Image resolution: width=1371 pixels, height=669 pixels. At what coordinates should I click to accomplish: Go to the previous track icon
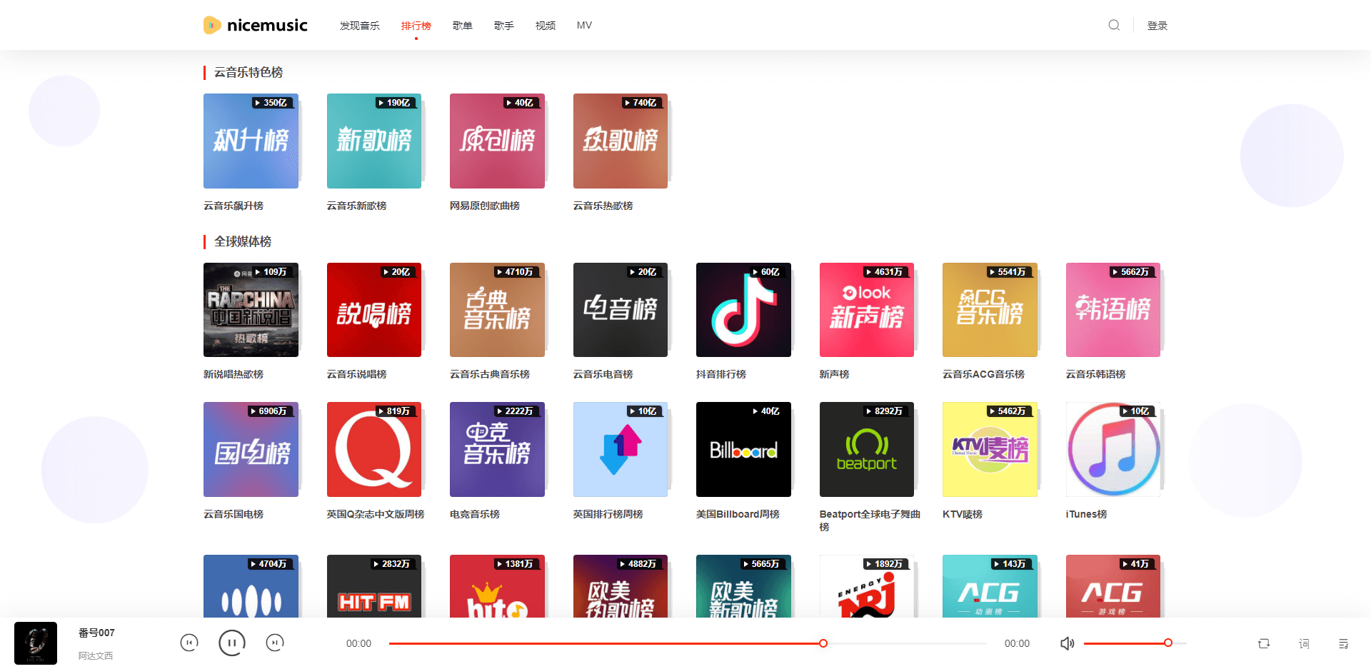tap(189, 642)
